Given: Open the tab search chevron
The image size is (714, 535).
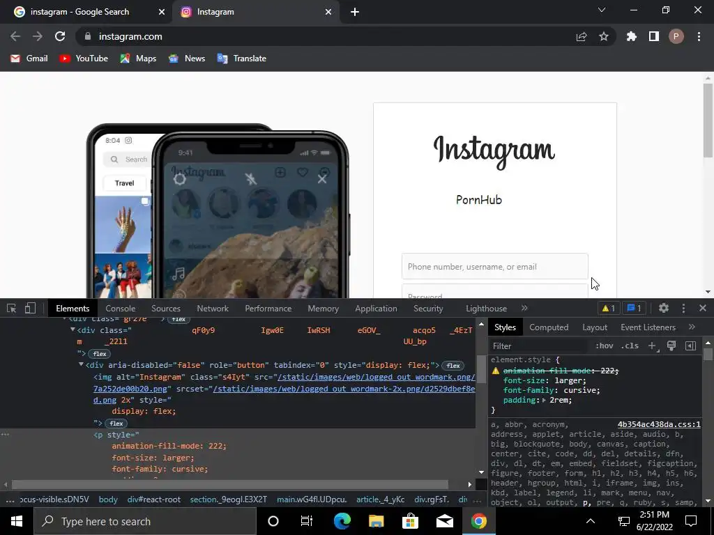Looking at the screenshot, I should (602, 10).
